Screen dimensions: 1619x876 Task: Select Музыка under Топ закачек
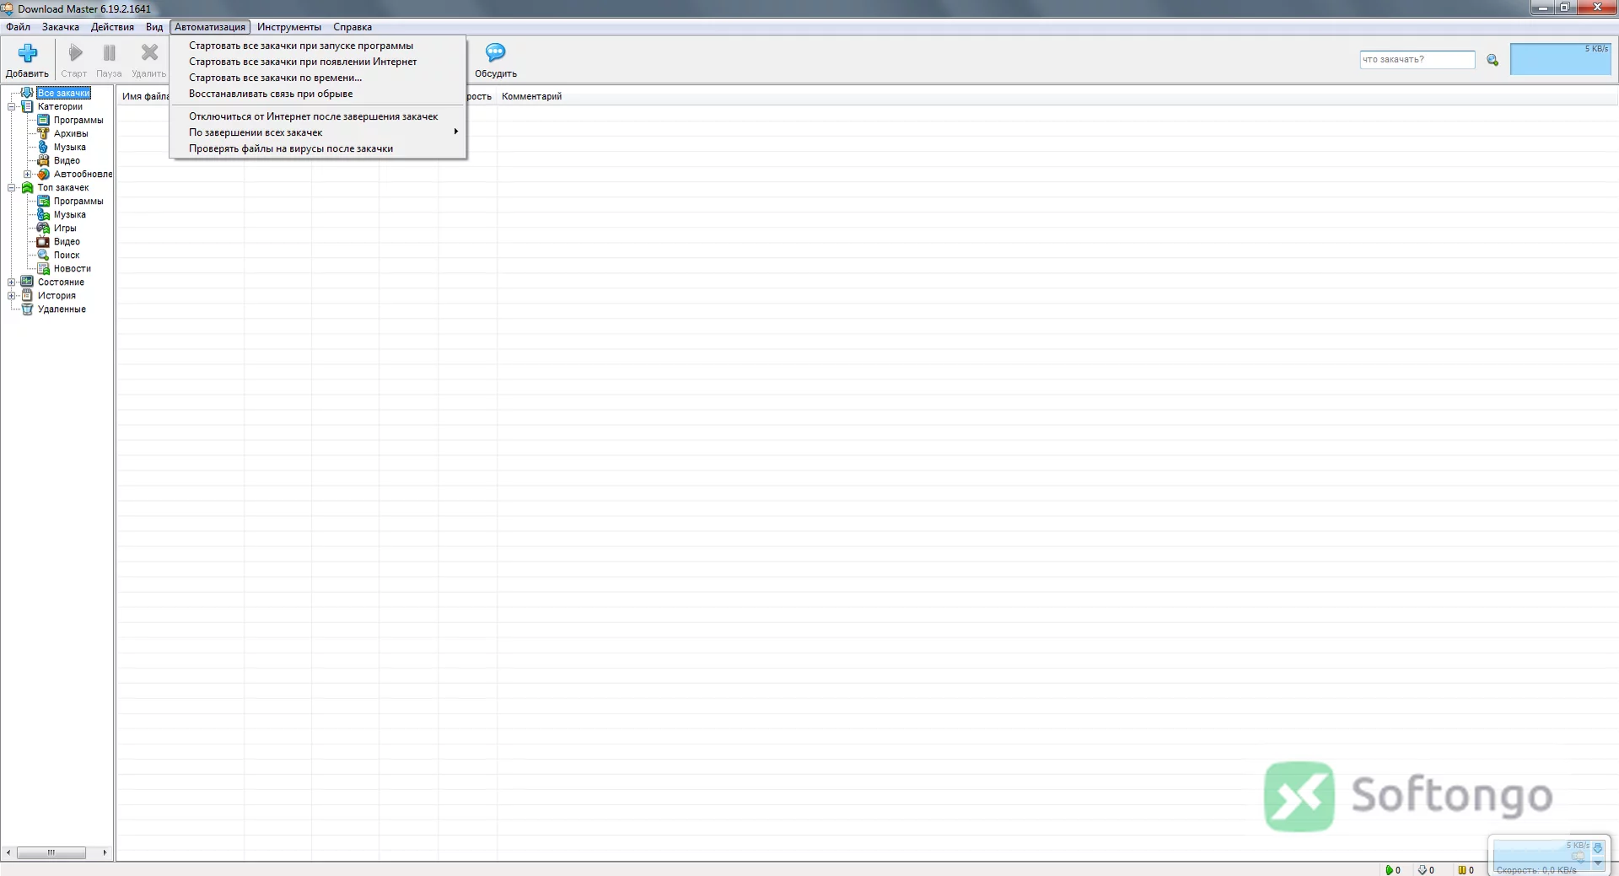point(70,214)
